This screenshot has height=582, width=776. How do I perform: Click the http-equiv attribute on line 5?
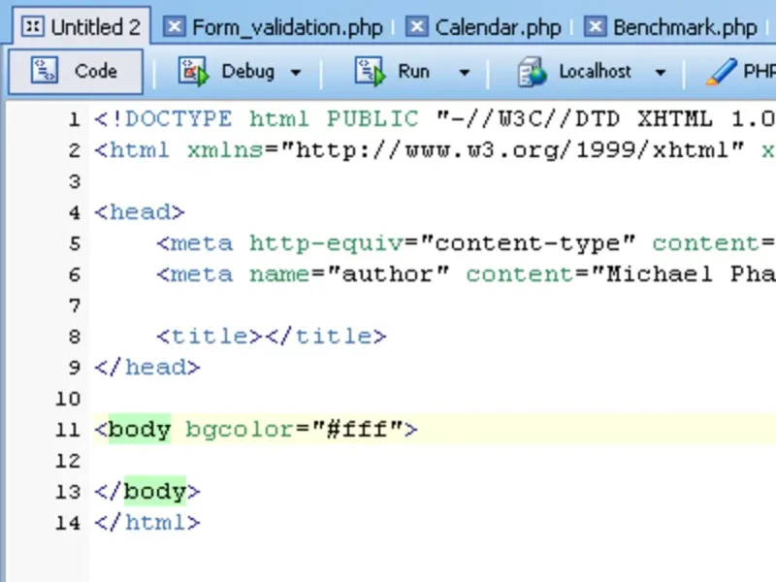coord(327,243)
